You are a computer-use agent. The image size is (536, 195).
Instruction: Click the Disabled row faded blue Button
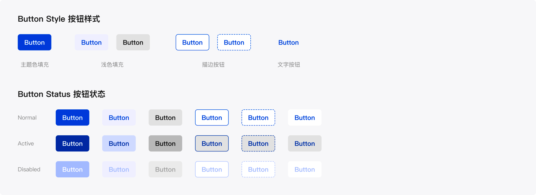[x=72, y=169]
